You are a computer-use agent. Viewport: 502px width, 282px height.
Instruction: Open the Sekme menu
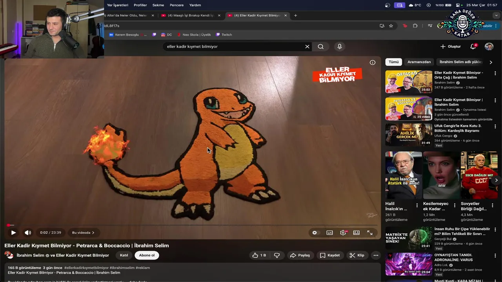coord(158,5)
